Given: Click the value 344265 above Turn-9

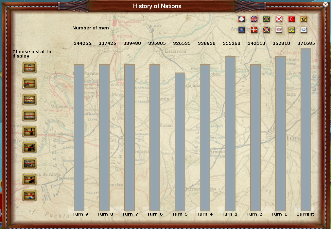Looking at the screenshot, I should pyautogui.click(x=82, y=43).
